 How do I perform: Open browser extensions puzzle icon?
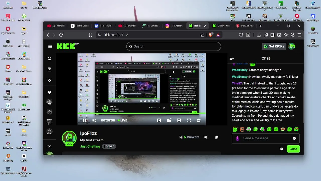241,35
